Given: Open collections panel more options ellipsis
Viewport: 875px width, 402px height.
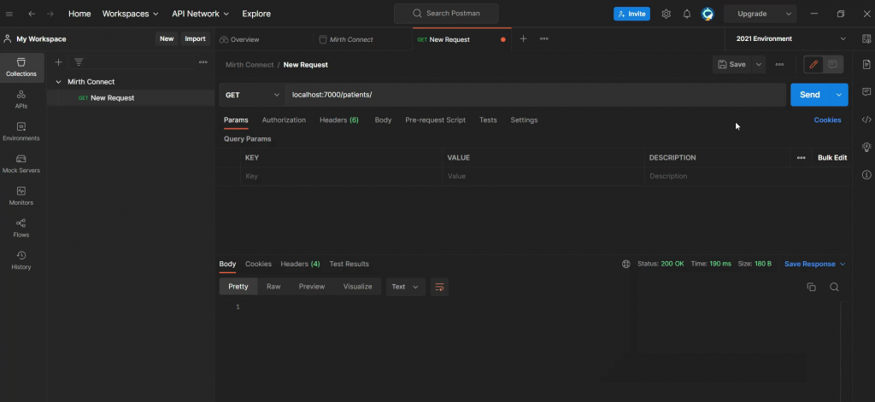Looking at the screenshot, I should point(203,62).
